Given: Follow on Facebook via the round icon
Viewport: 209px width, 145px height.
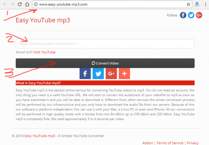Looking at the screenshot, I should pyautogui.click(x=183, y=15).
